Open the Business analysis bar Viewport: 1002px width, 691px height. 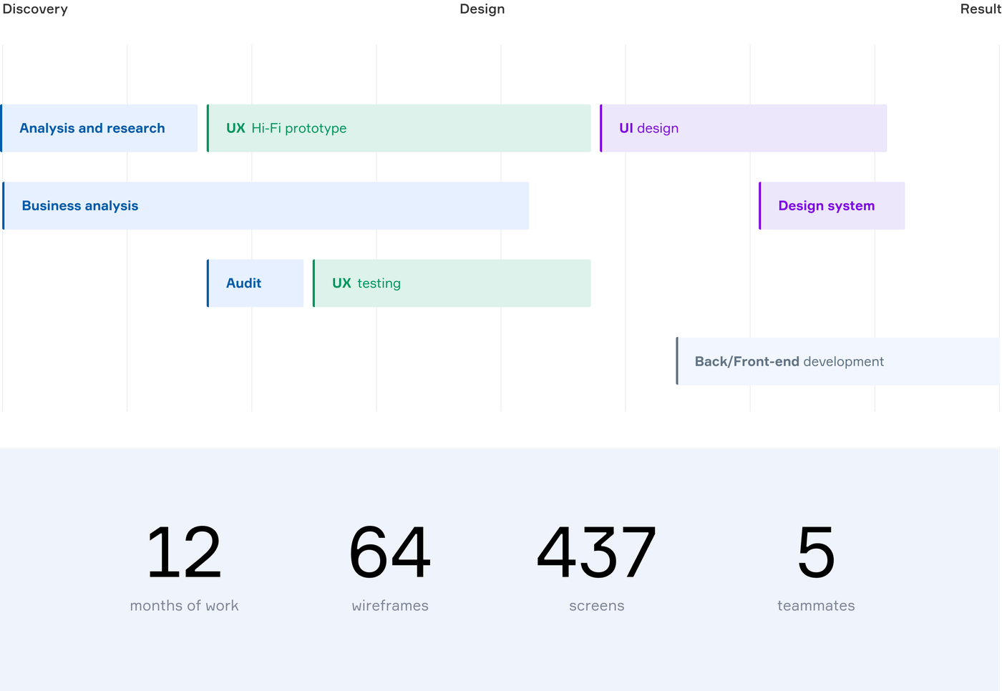click(x=266, y=206)
